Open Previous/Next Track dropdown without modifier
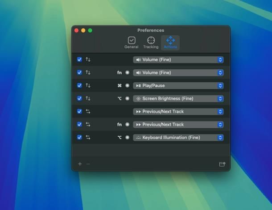Viewport: 272px width, 210px height. coord(178,112)
